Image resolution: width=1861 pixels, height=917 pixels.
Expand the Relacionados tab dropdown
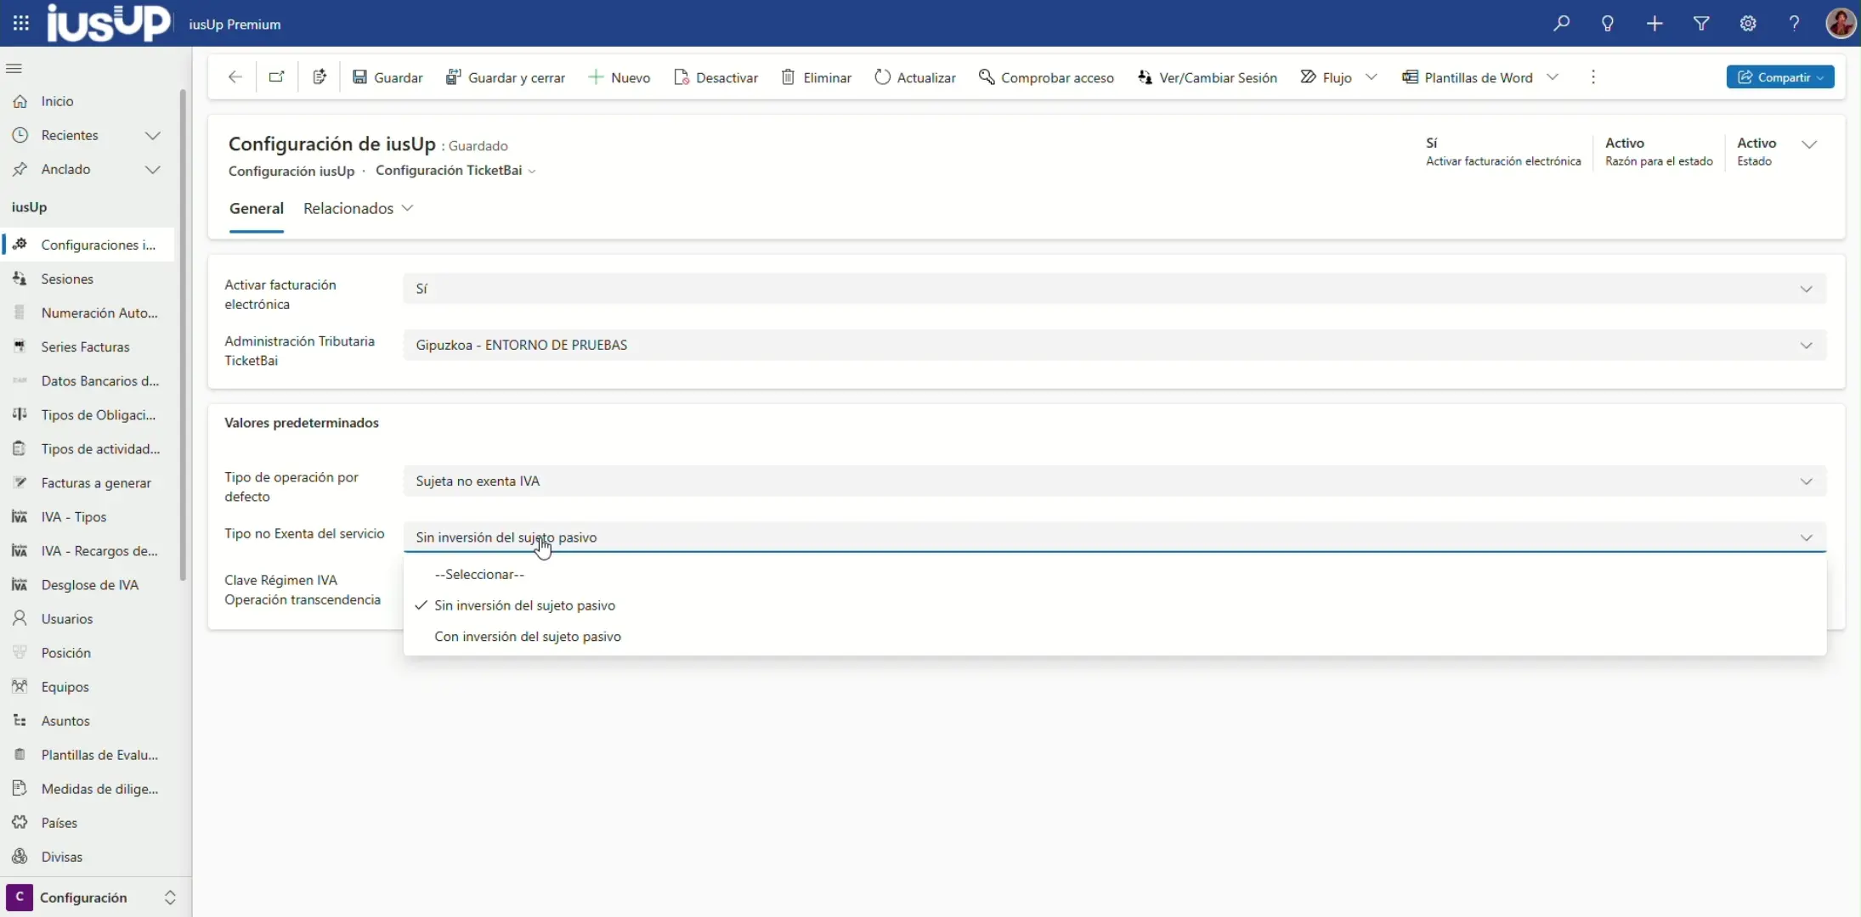coord(358,208)
